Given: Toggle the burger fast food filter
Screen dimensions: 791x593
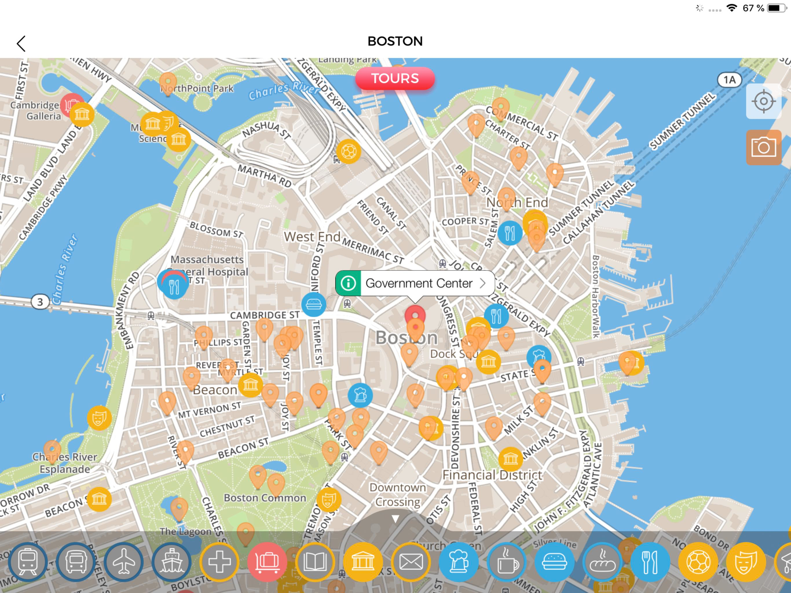Looking at the screenshot, I should tap(555, 562).
